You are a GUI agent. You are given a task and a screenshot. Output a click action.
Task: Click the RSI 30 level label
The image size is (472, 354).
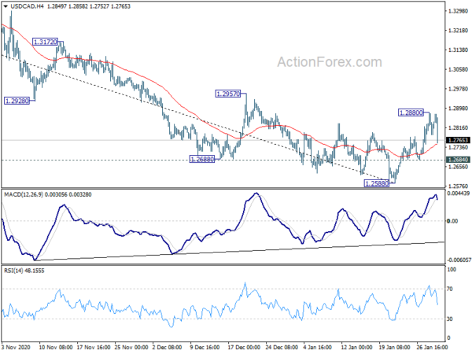(450, 319)
